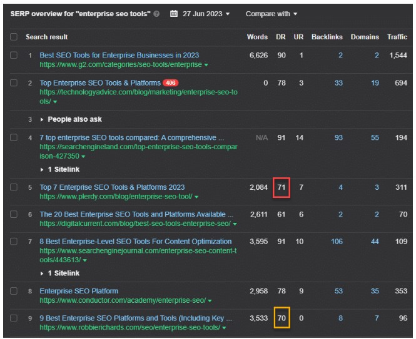
Task: Open 'The 20 Best Enterprise SEO Tools' link
Action: click(136, 214)
